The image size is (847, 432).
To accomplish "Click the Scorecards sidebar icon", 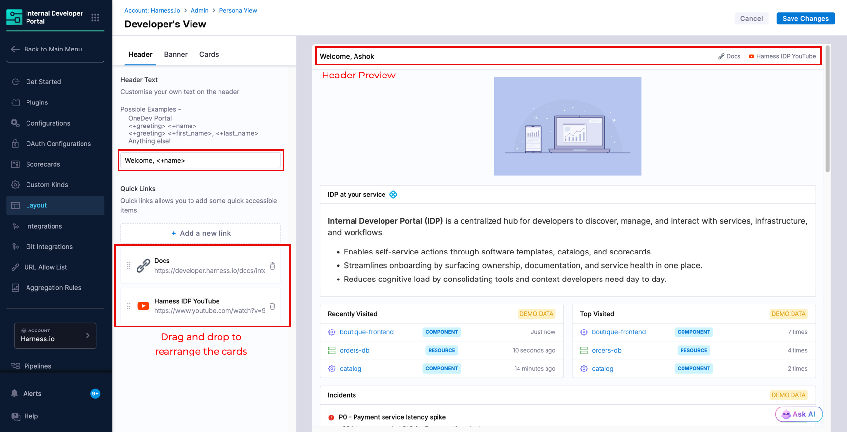I will (x=16, y=164).
